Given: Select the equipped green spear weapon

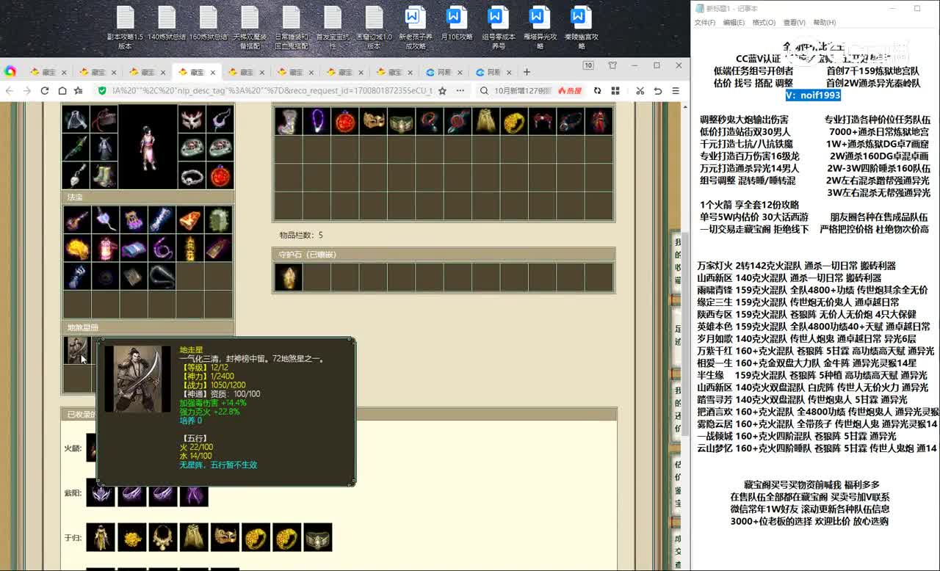Looking at the screenshot, I should click(75, 148).
